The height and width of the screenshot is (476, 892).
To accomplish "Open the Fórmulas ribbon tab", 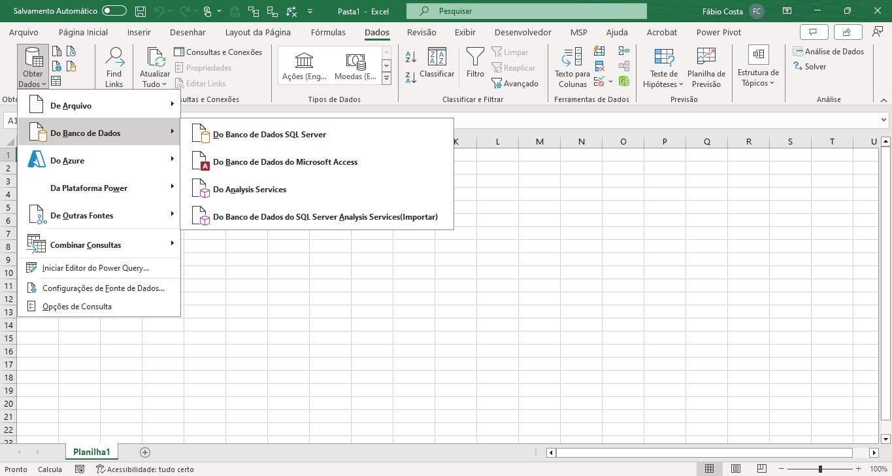I will pos(328,32).
